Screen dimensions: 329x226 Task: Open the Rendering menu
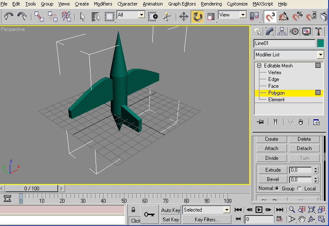211,4
